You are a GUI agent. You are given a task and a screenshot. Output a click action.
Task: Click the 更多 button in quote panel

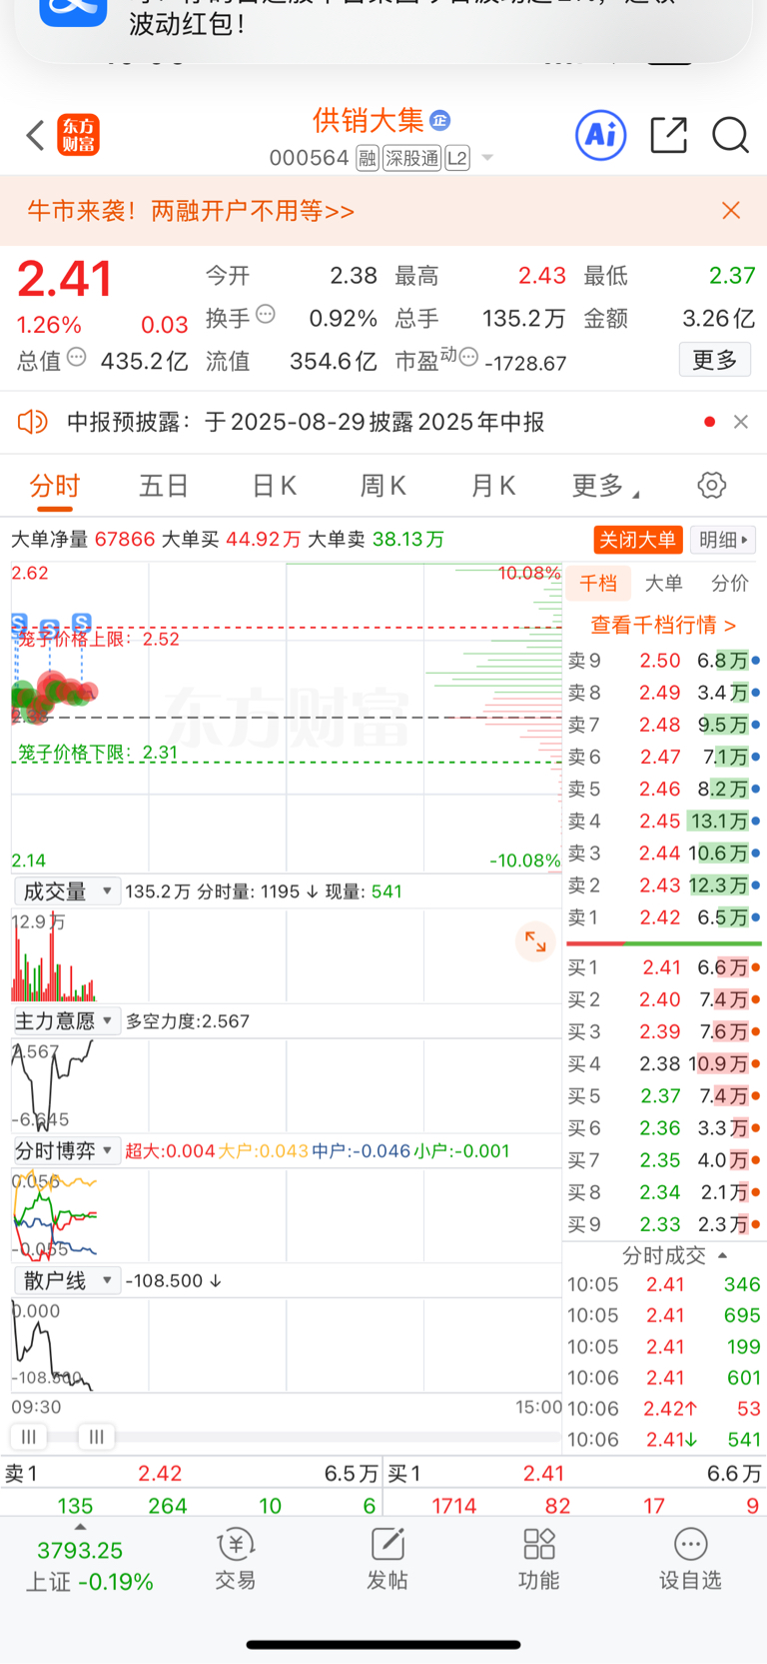click(x=715, y=360)
